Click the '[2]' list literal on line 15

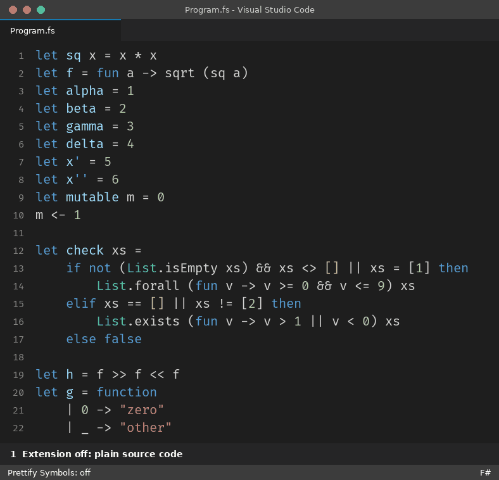pyautogui.click(x=252, y=303)
